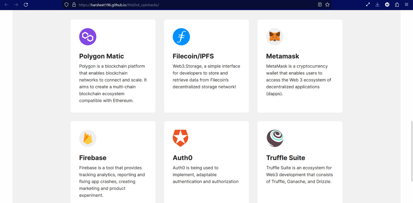The height and width of the screenshot is (203, 413).
Task: Click the Auth0 authentication description text
Action: click(205, 175)
